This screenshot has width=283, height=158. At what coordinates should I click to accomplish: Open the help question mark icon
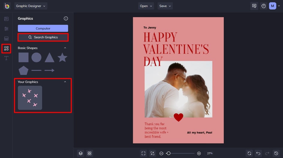pos(264,6)
